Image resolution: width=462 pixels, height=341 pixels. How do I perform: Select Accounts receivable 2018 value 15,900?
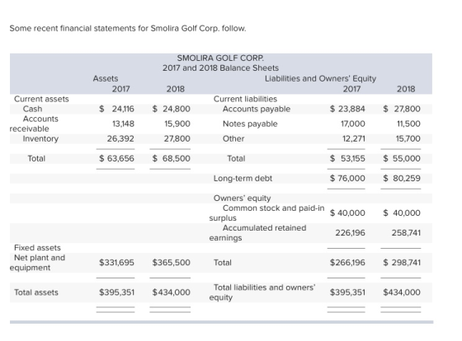click(177, 124)
